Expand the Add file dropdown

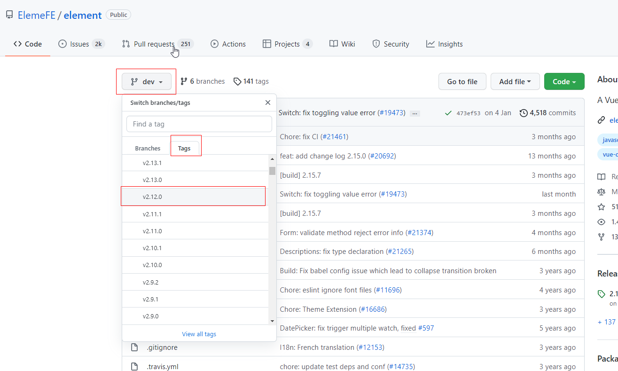[515, 81]
